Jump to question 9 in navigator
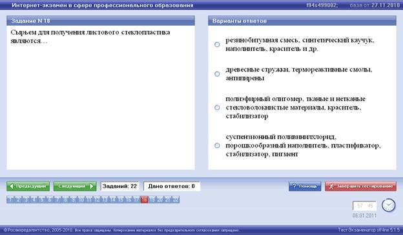The image size is (403, 235). click(x=74, y=200)
